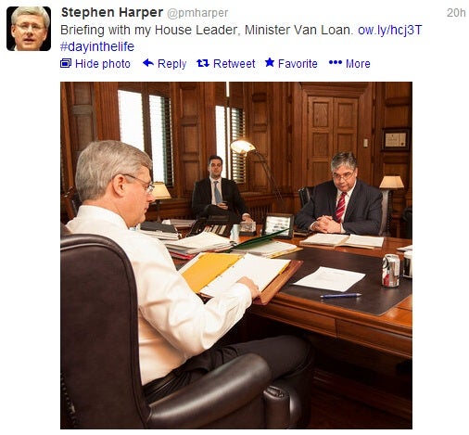This screenshot has width=469, height=435.
Task: Open Stephen Harper's profile avatar
Action: click(29, 29)
